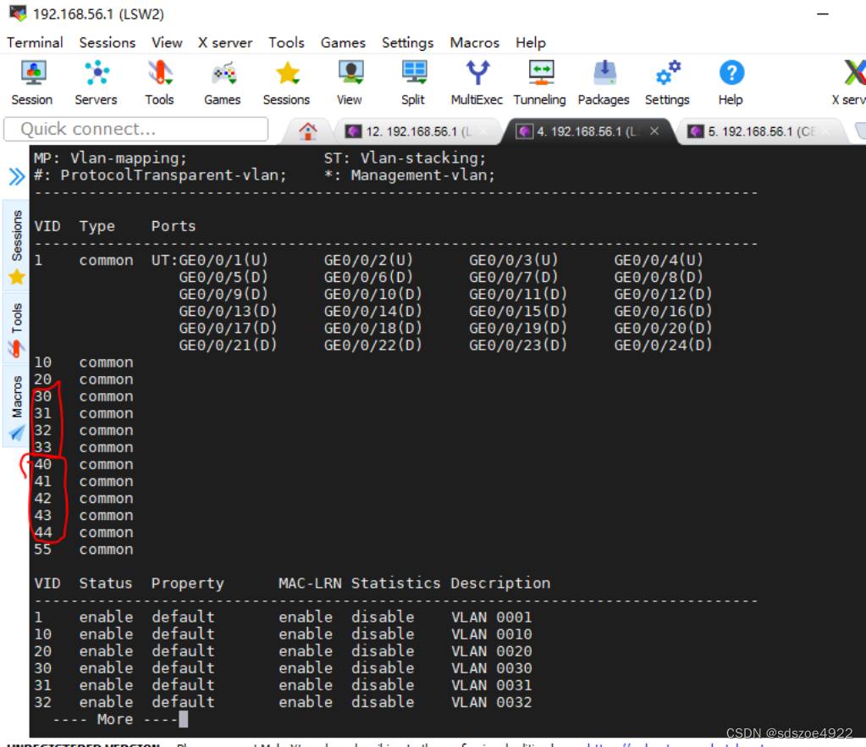The width and height of the screenshot is (866, 747).
Task: Click the 'VLAN 0001' description text
Action: point(492,617)
